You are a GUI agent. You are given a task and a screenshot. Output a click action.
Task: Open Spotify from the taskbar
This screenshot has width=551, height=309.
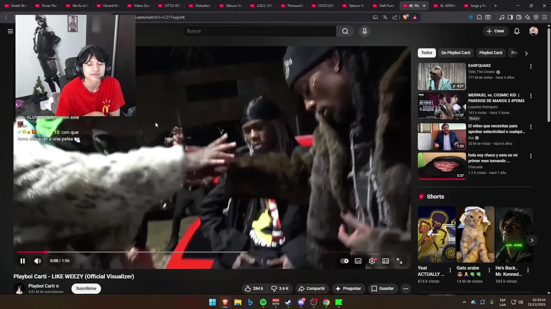263,302
